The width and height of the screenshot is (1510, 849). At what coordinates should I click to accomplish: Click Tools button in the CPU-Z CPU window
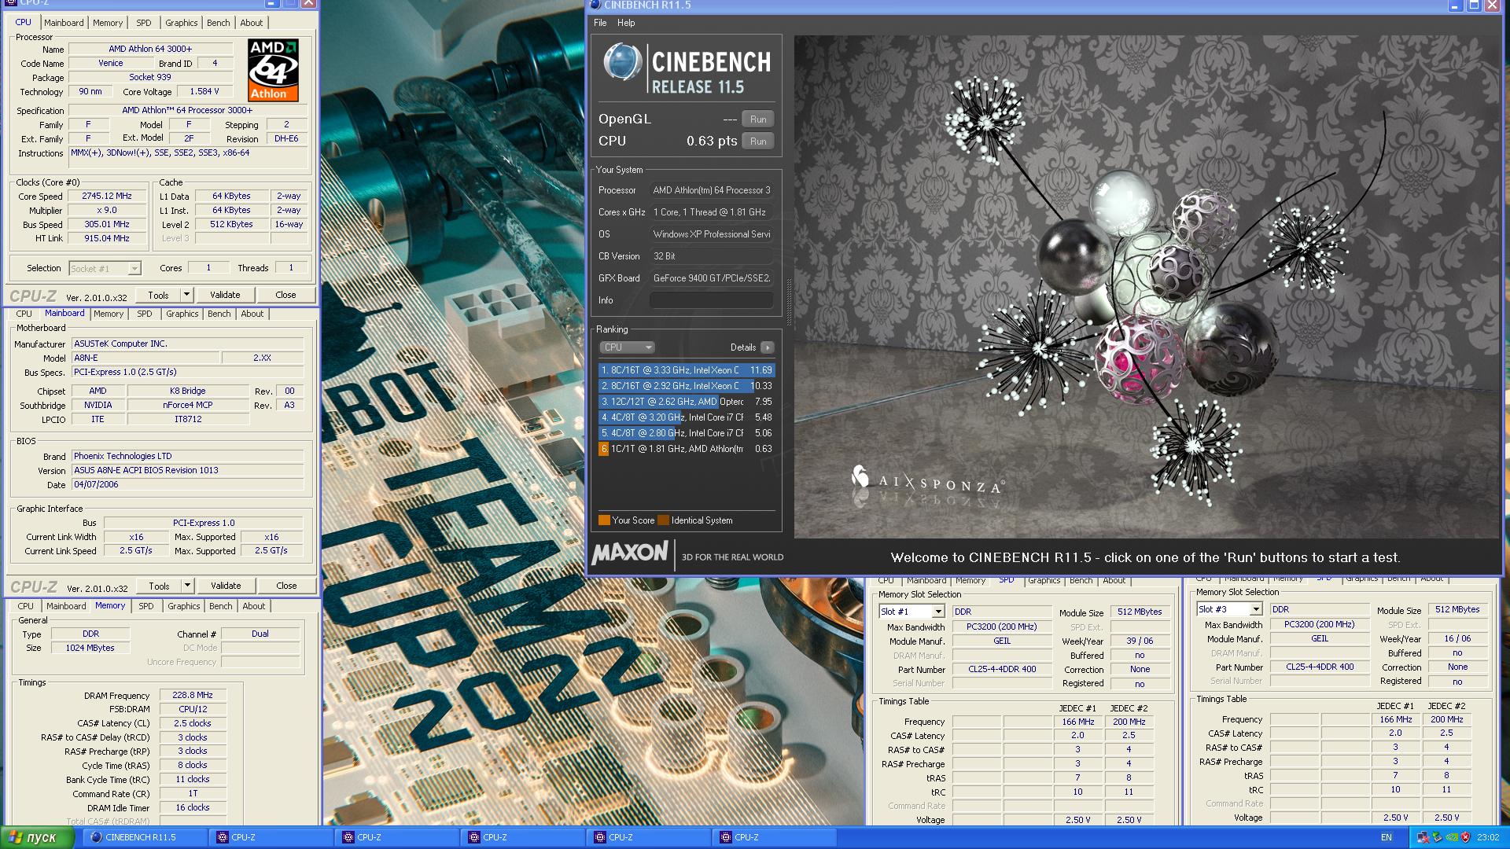pyautogui.click(x=158, y=295)
